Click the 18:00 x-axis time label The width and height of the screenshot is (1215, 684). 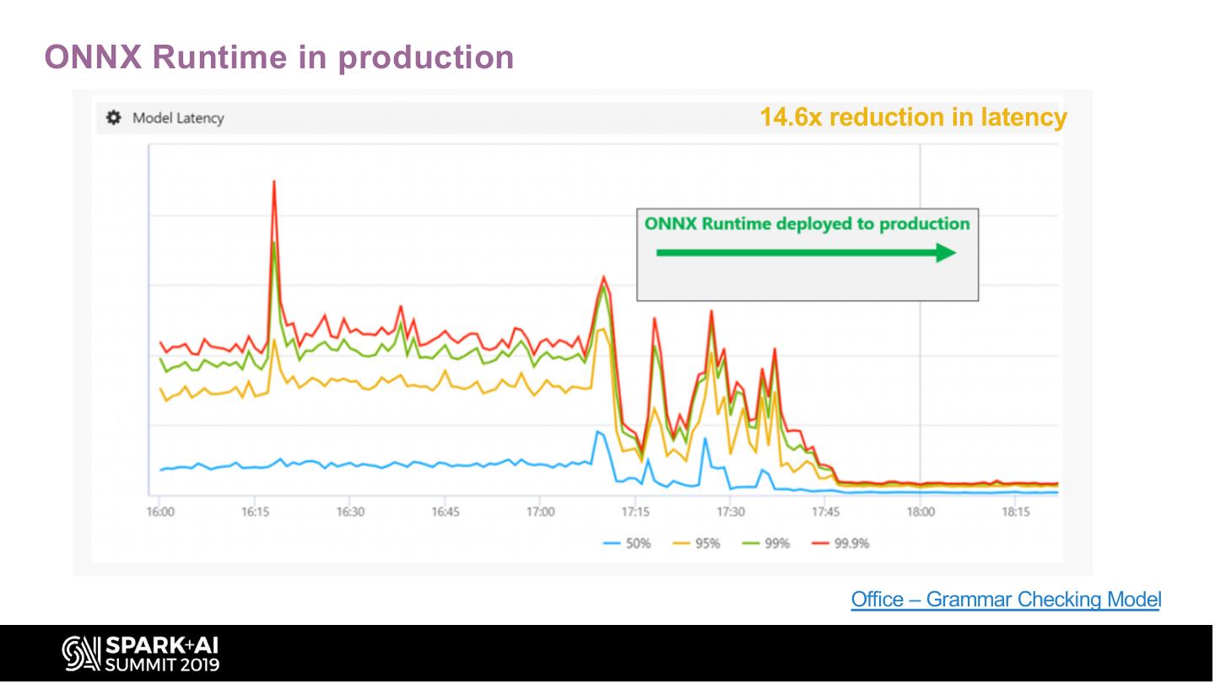921,512
